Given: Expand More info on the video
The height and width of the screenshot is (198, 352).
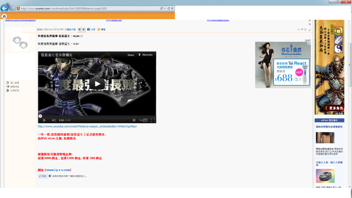Looking at the screenshot, I should (145, 55).
